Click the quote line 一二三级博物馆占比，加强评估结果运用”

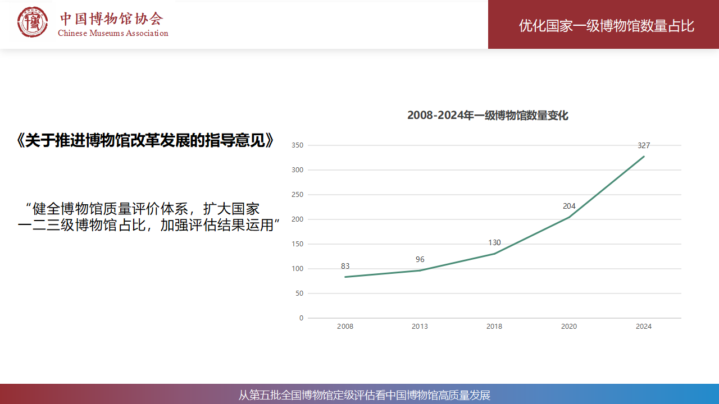(149, 226)
